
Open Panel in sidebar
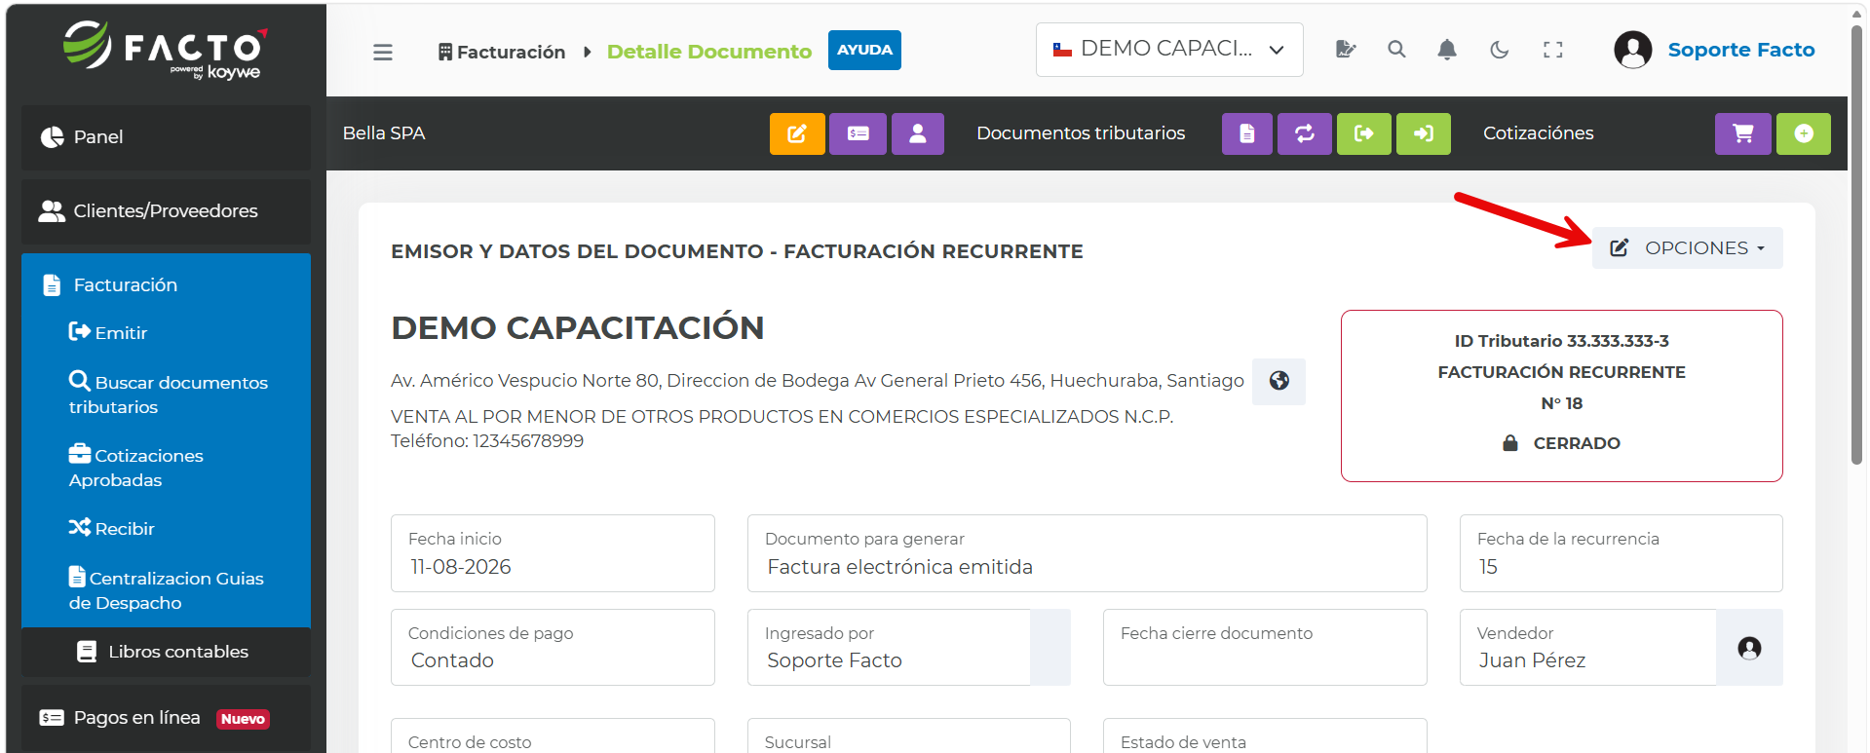166,137
